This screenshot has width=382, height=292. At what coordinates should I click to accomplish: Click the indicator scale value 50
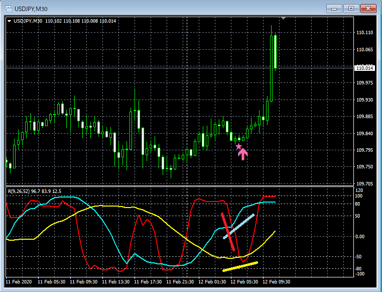[x=357, y=216]
